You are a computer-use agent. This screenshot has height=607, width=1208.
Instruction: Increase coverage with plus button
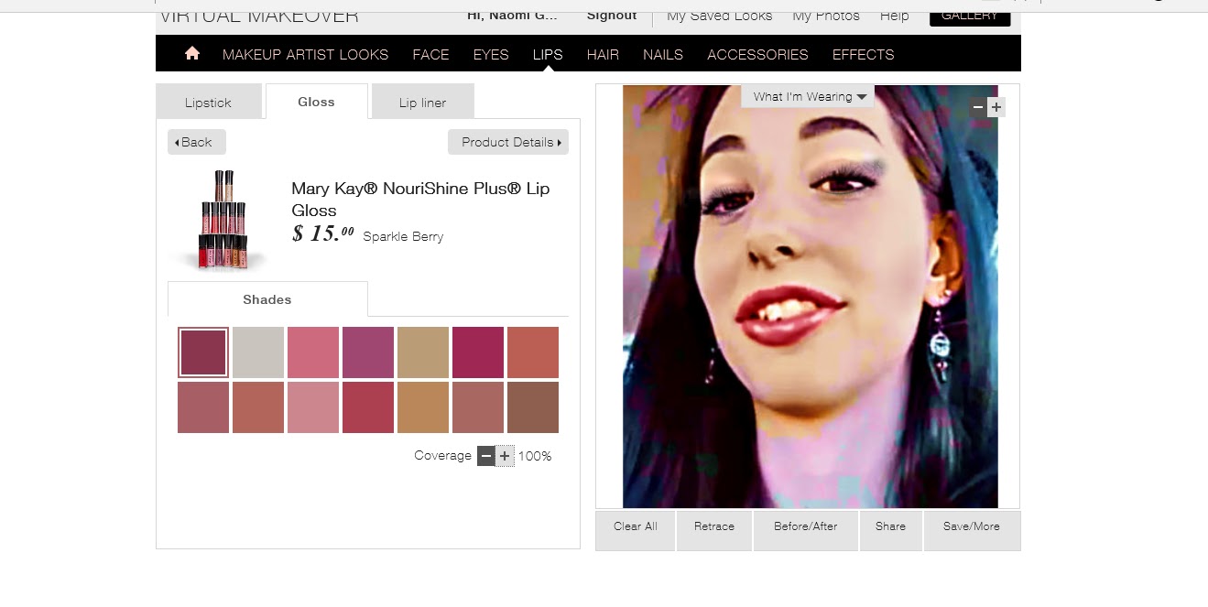point(505,456)
